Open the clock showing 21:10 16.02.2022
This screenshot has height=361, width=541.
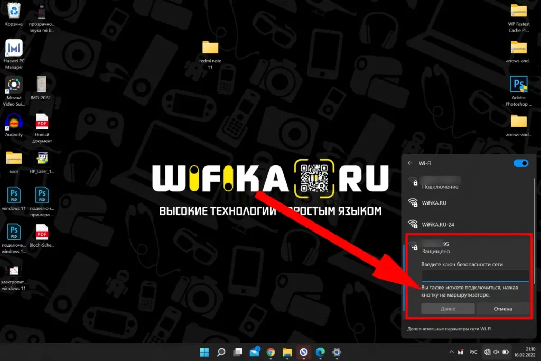tap(525, 352)
